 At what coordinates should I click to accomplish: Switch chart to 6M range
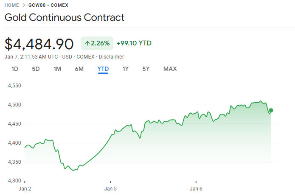click(79, 69)
